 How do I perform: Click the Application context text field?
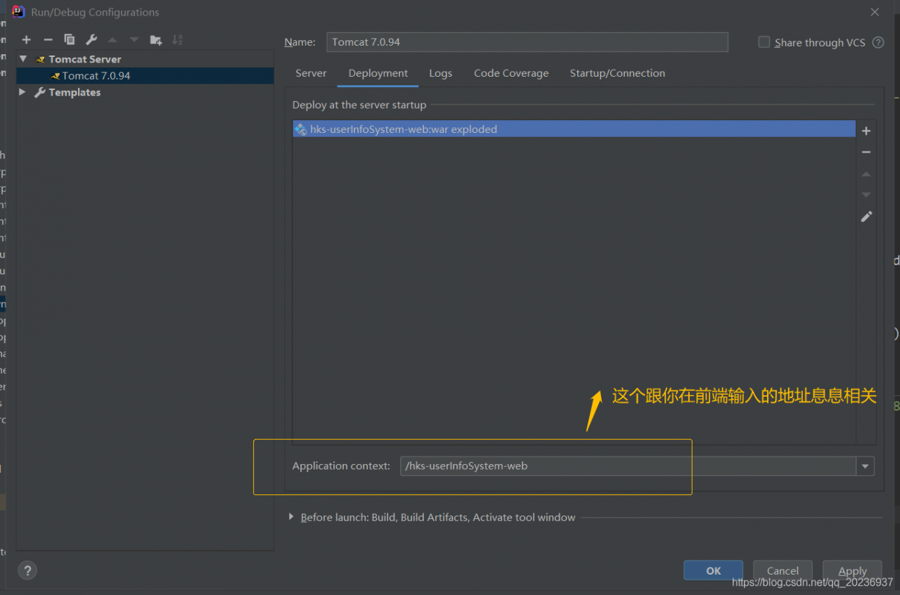629,466
